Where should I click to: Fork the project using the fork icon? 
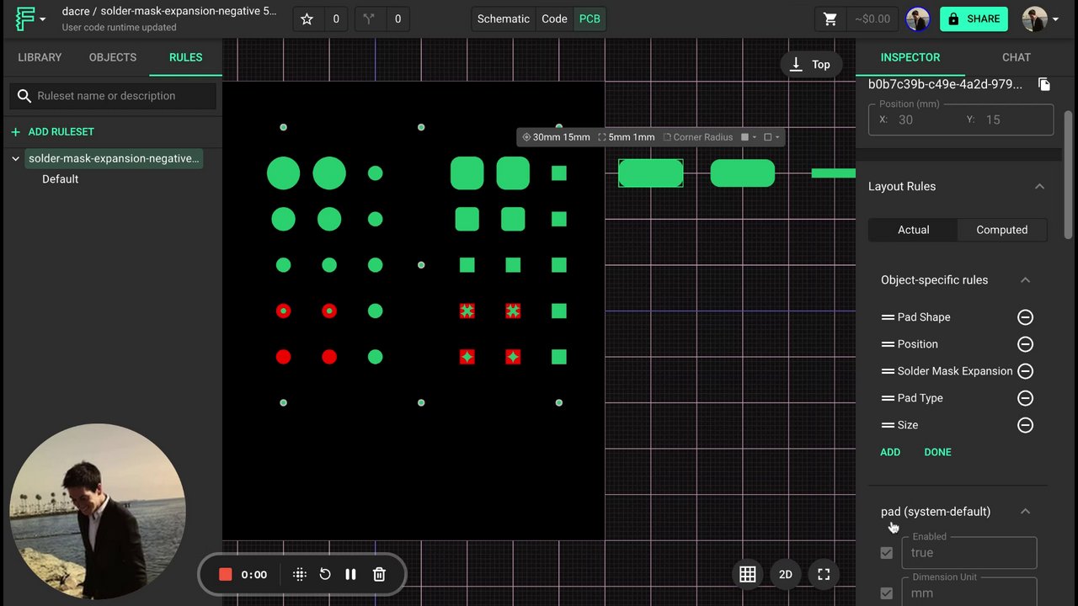[368, 19]
